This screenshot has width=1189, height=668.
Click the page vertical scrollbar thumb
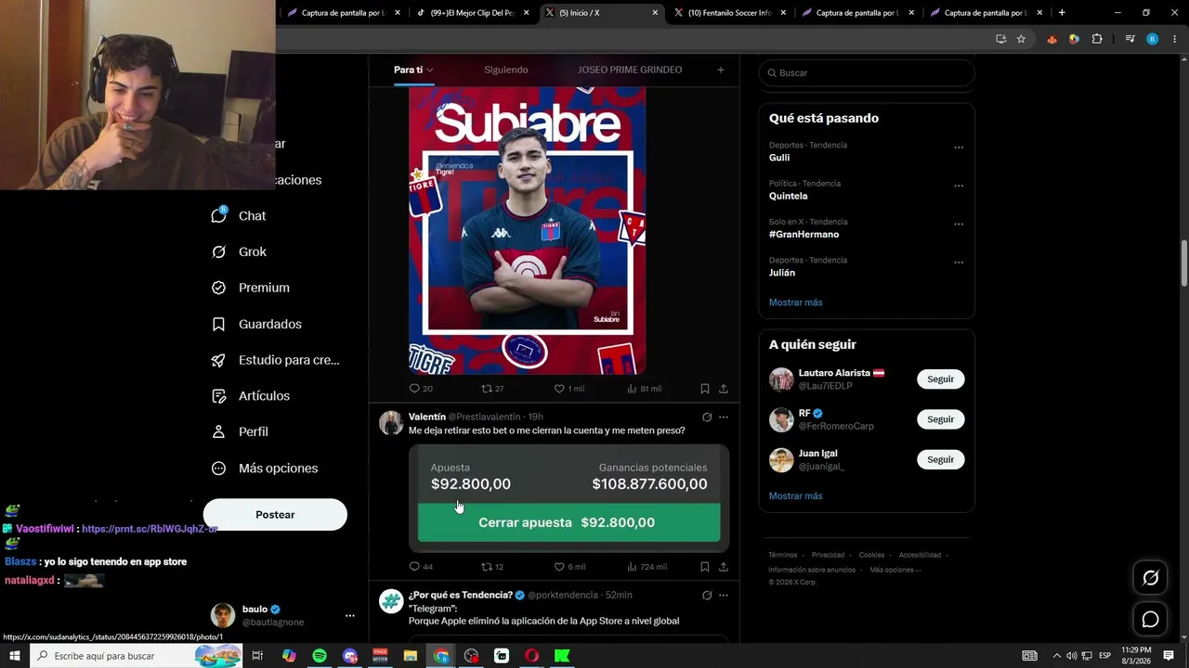tap(1183, 263)
